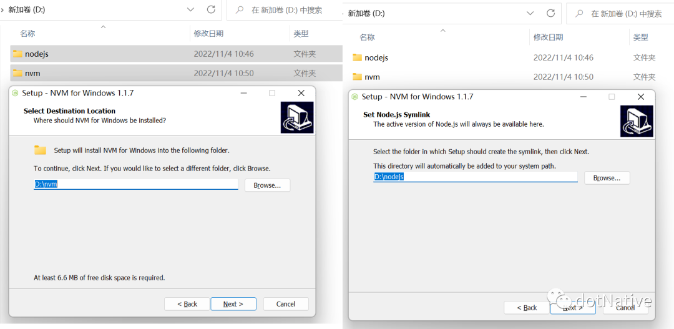Click Back in Set Node.js Symlink dialog
This screenshot has width=674, height=329.
[x=527, y=308]
